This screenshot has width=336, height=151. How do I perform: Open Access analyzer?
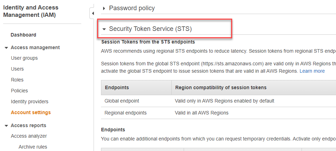29,136
